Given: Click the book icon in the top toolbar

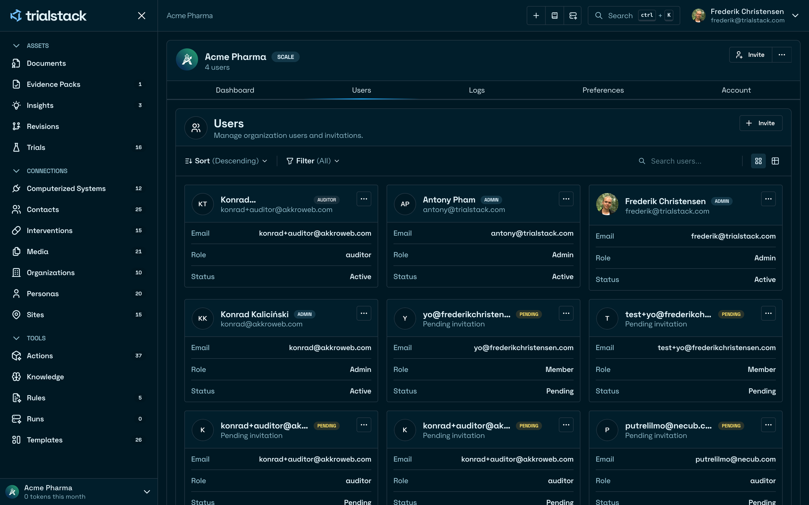Looking at the screenshot, I should [554, 16].
